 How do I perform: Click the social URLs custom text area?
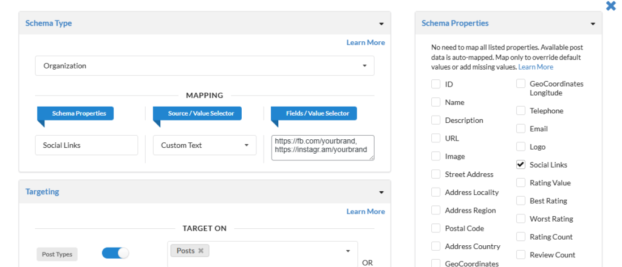323,148
